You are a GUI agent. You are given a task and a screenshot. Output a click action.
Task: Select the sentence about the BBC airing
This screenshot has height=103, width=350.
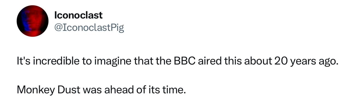pyautogui.click(x=178, y=62)
